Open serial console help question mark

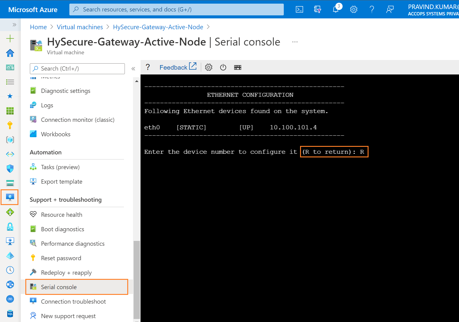(148, 67)
